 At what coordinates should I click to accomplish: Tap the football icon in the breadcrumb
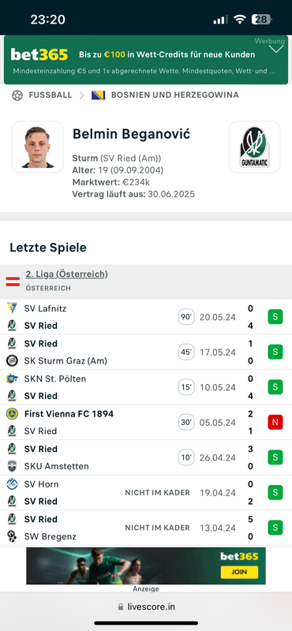(17, 95)
